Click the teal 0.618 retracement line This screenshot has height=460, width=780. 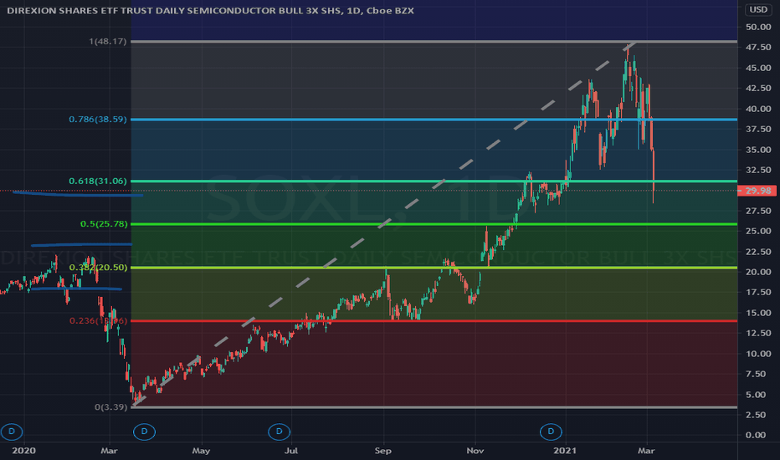click(x=434, y=181)
